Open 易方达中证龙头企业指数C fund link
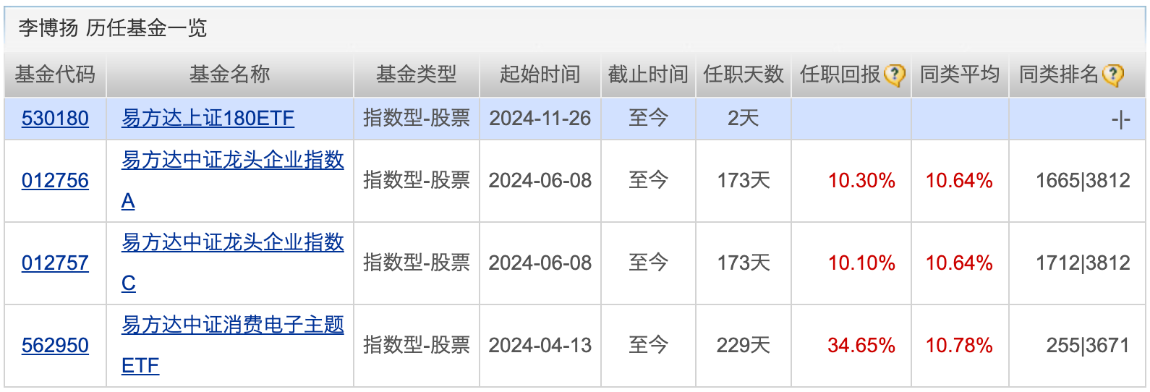This screenshot has width=1150, height=392. pos(232,263)
